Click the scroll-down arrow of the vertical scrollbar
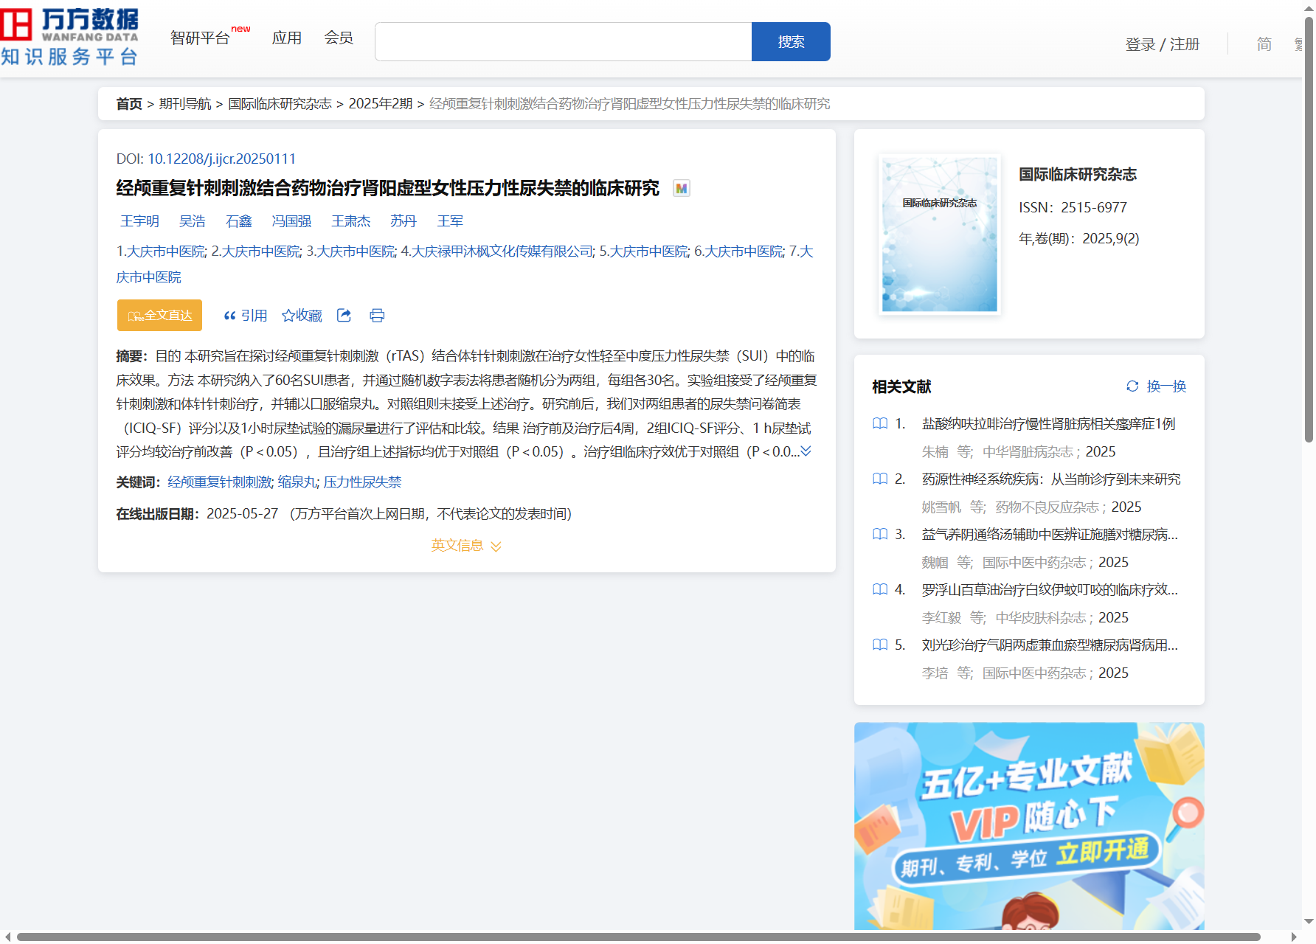Screen dimensions: 1316x944 click(x=1309, y=921)
